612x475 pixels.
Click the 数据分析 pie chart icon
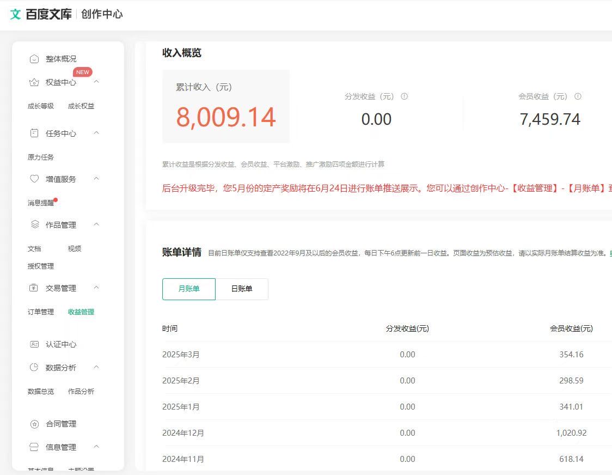(x=34, y=367)
